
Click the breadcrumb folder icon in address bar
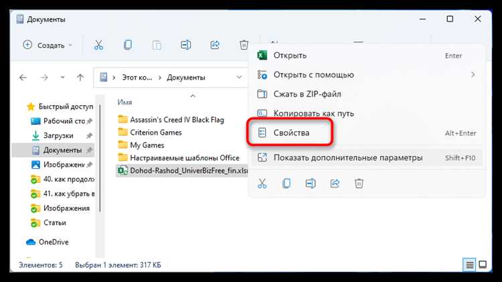pos(103,77)
